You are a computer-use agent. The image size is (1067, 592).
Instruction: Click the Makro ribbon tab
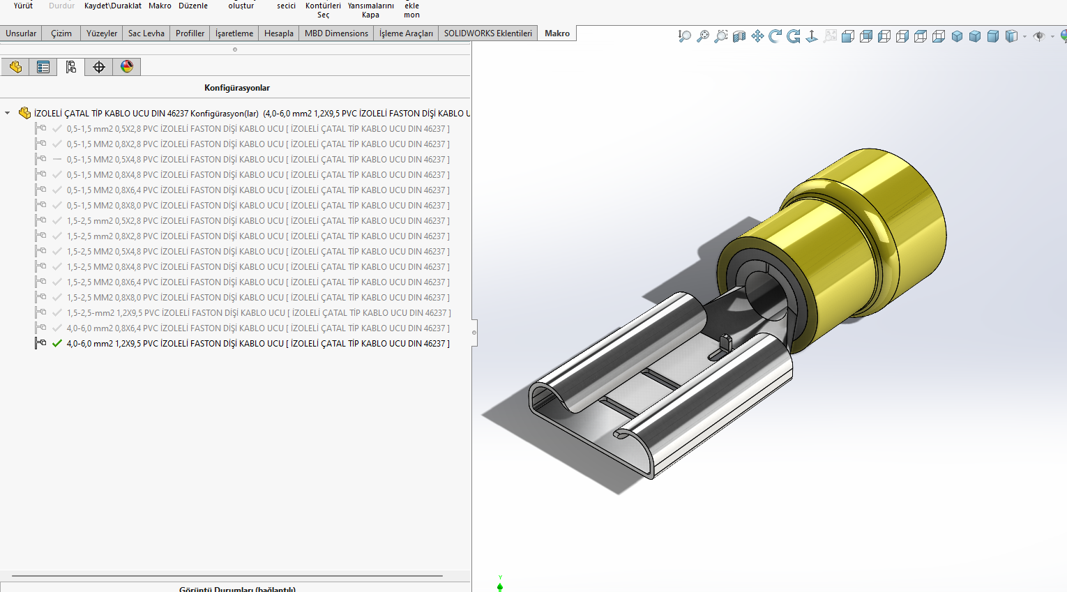557,33
